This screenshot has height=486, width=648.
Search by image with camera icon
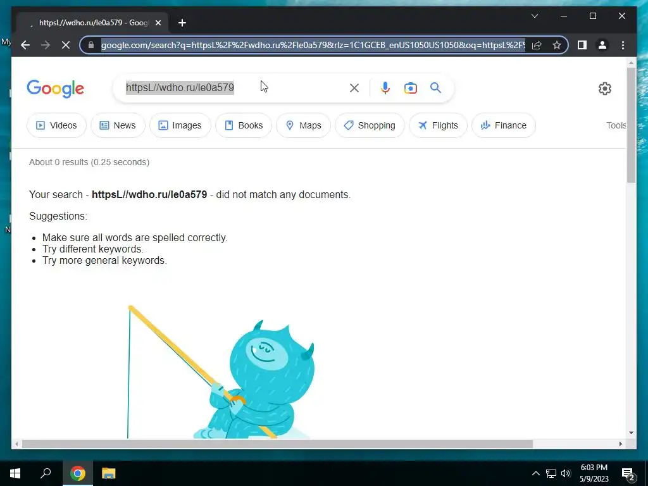click(x=410, y=87)
